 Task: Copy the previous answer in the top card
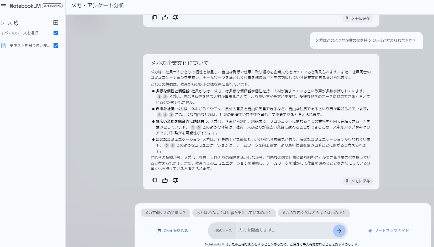(155, 18)
